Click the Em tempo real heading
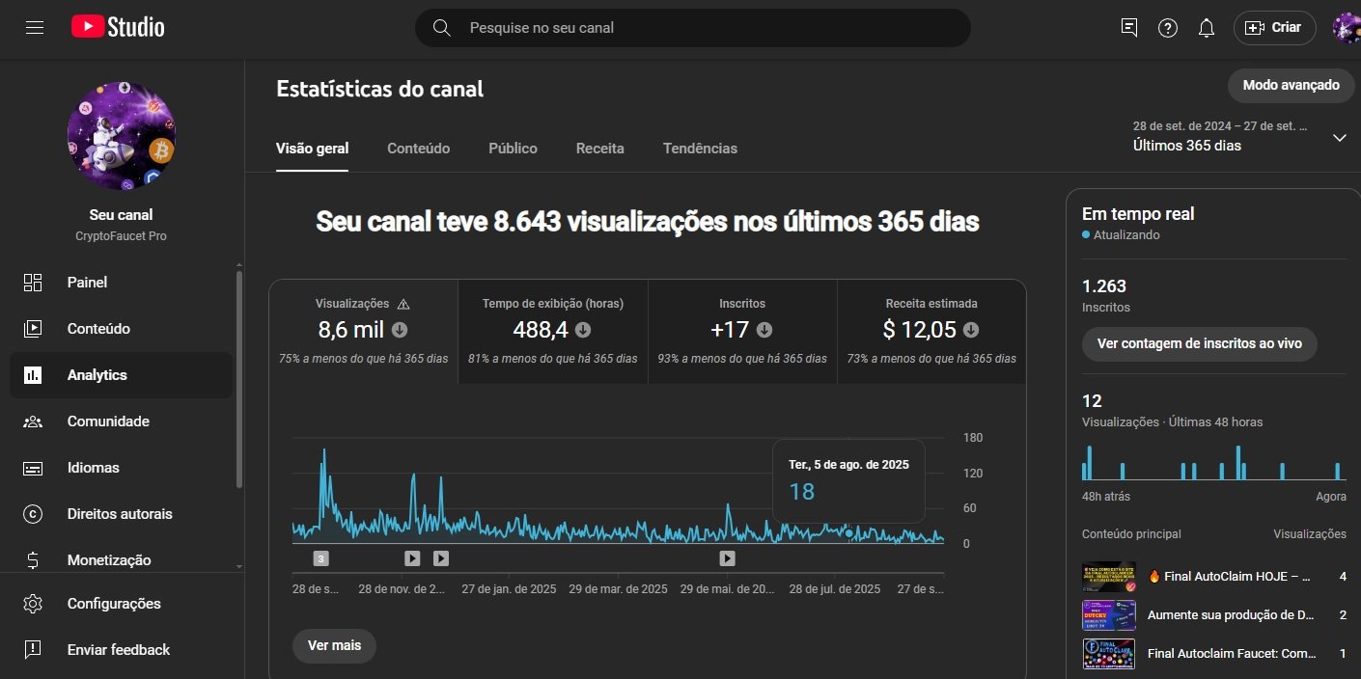Image resolution: width=1361 pixels, height=679 pixels. tap(1138, 214)
